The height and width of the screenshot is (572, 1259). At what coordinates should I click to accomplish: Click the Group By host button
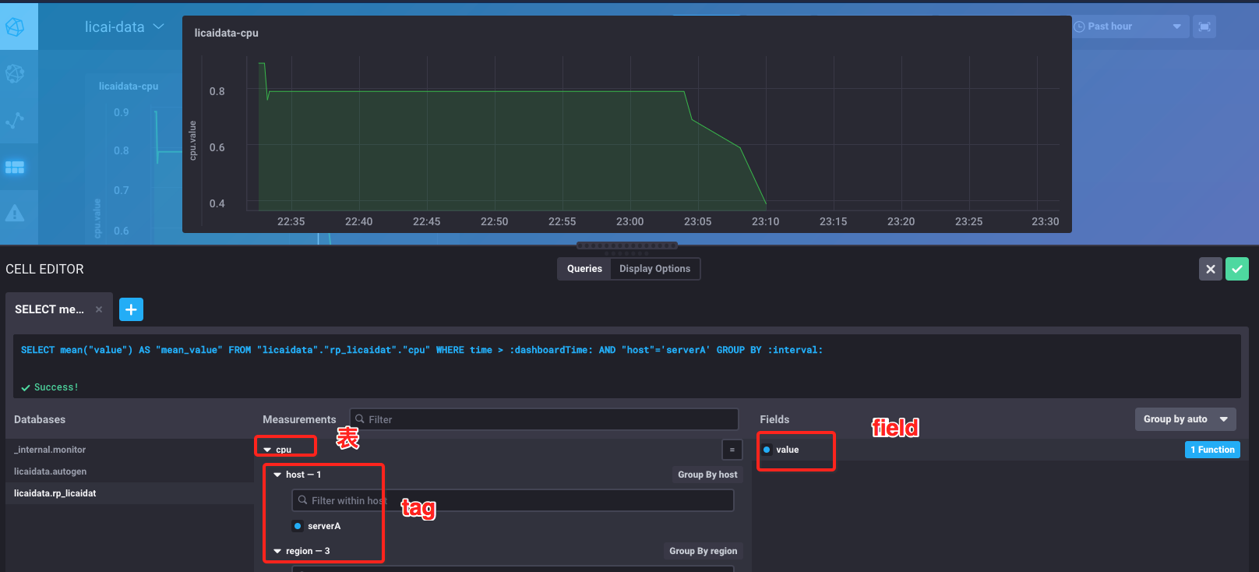tap(707, 475)
